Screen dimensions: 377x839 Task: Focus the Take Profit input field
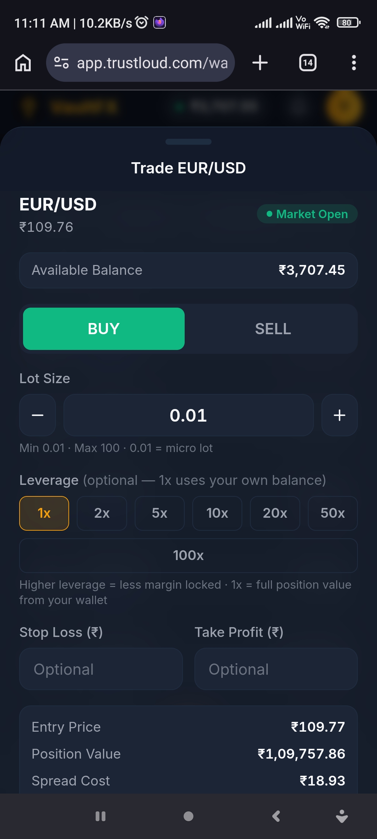[x=276, y=669]
